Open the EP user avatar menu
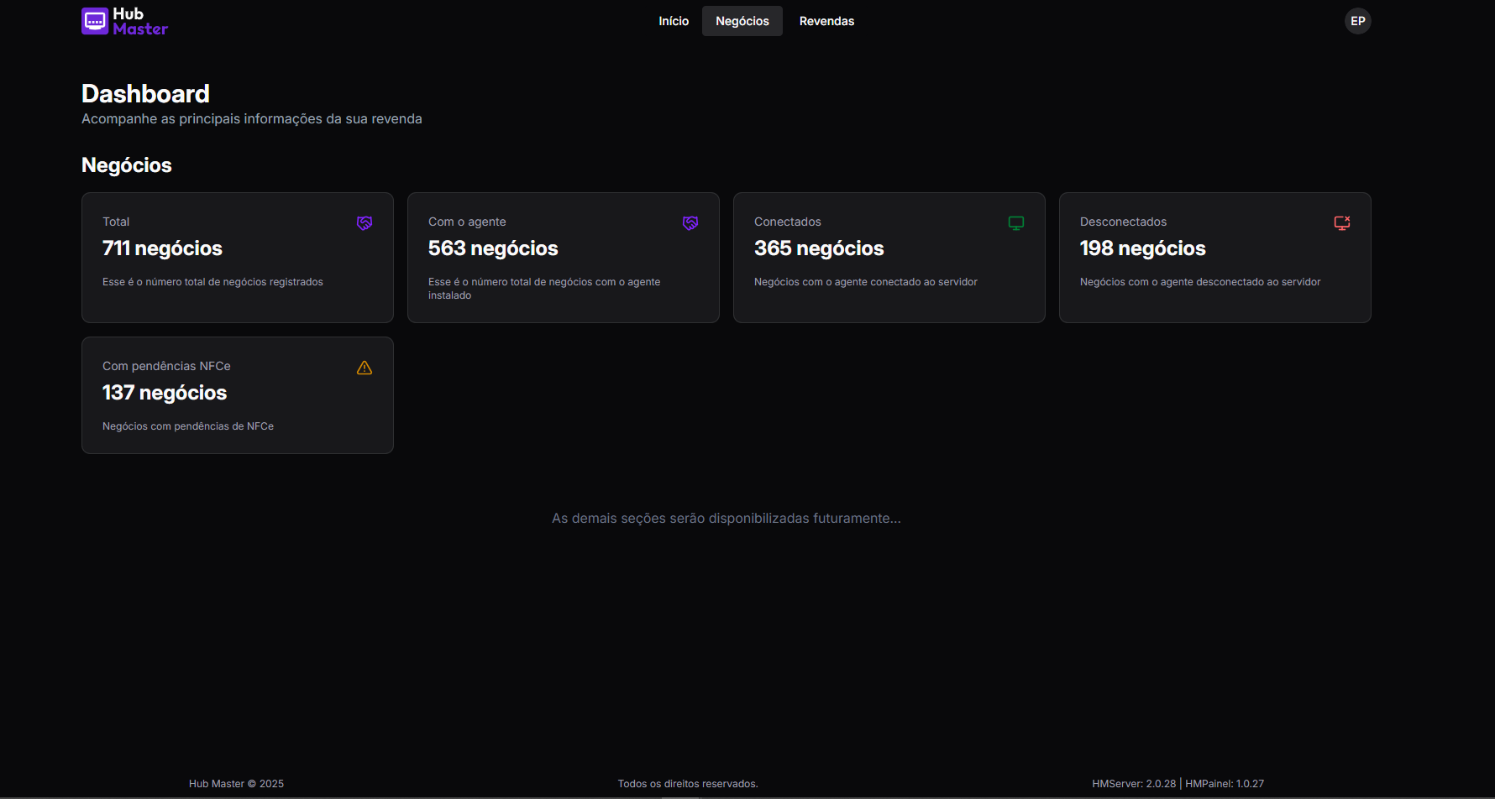1495x799 pixels. click(x=1357, y=20)
